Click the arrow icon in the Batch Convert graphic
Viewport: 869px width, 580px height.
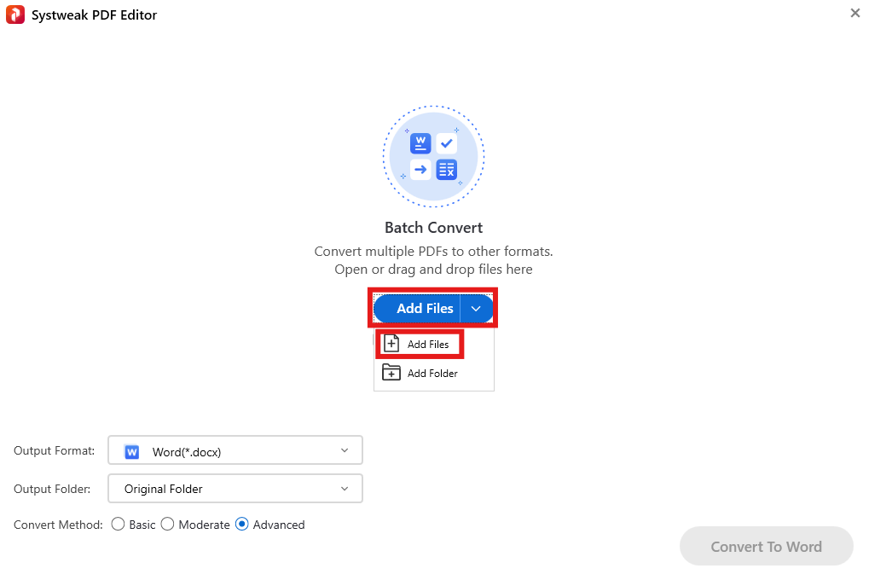420,170
